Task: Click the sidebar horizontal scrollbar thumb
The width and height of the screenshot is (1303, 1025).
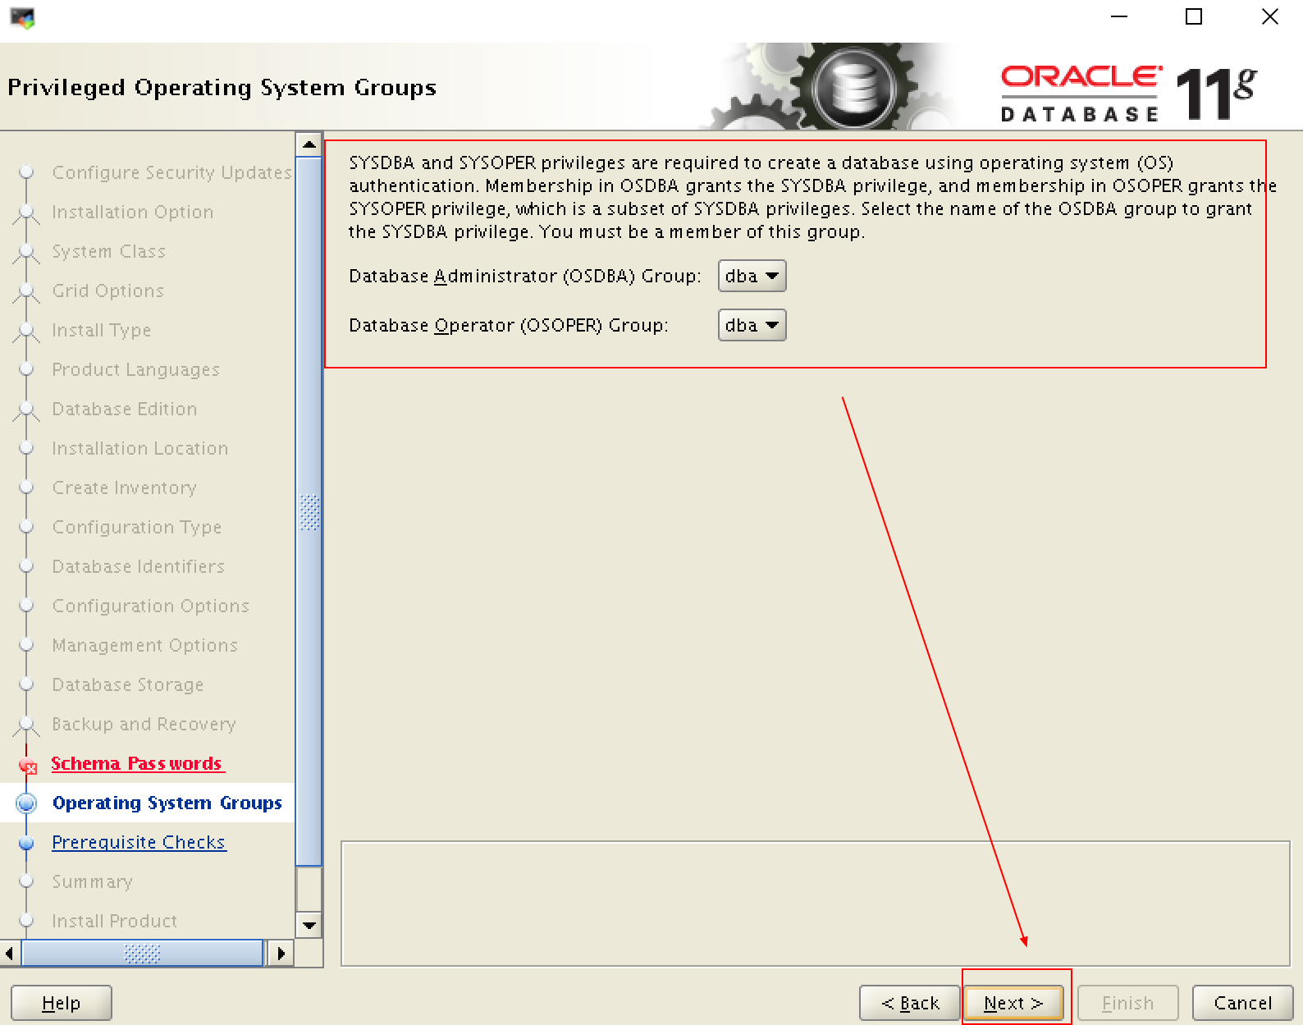Action: click(142, 954)
